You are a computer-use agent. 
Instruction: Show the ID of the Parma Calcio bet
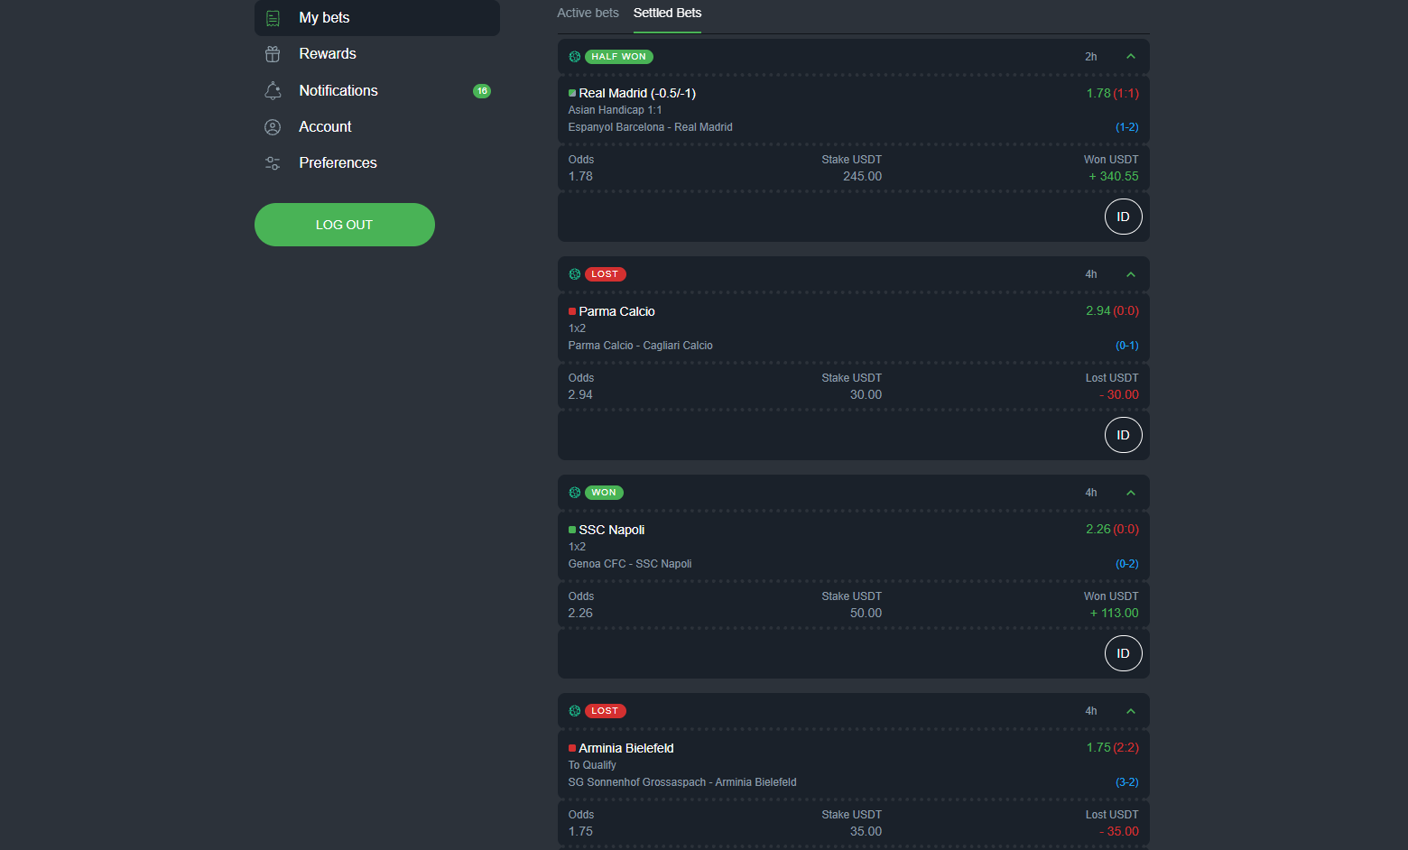[x=1123, y=435]
